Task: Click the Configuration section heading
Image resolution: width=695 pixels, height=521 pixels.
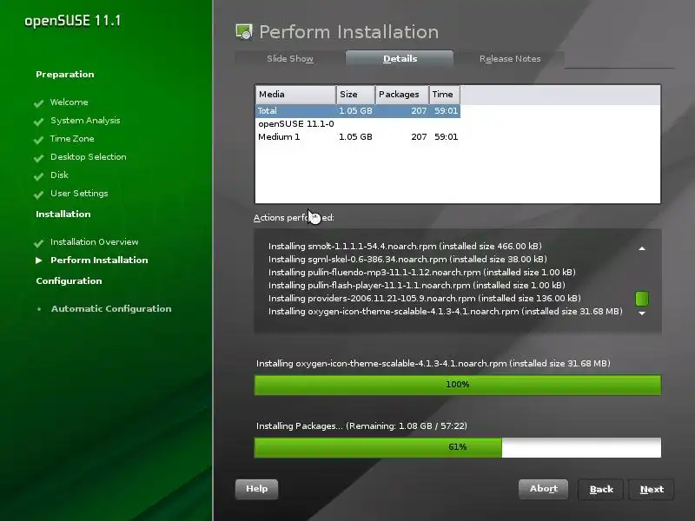Action: pyautogui.click(x=69, y=281)
